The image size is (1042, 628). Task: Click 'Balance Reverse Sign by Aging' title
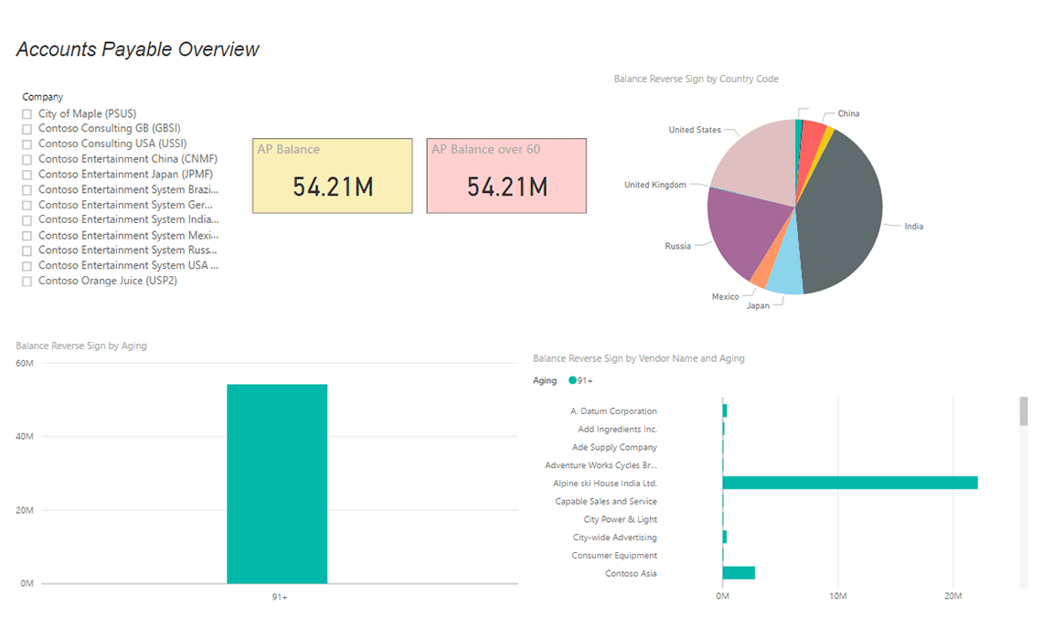pos(81,346)
